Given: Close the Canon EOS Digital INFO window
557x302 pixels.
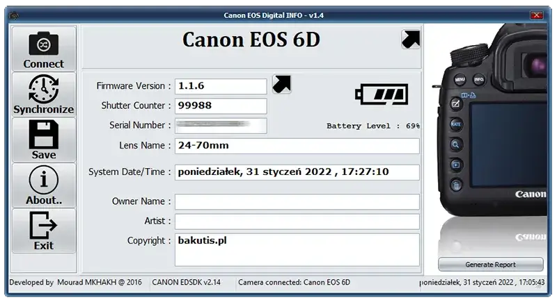Looking at the screenshot, I should click(537, 15).
